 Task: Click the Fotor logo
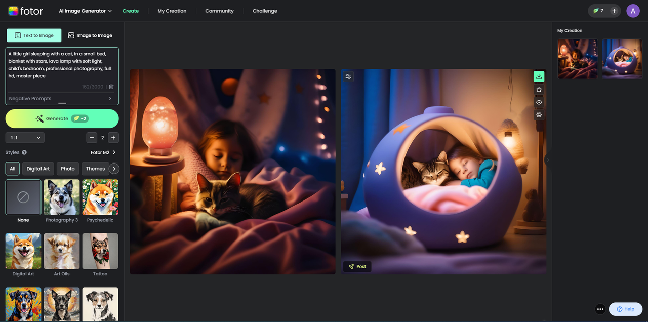25,10
